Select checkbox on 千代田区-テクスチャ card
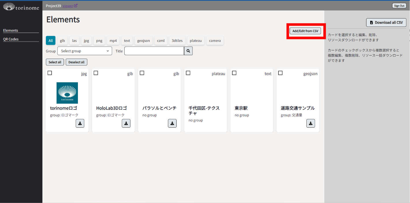 tap(188, 73)
